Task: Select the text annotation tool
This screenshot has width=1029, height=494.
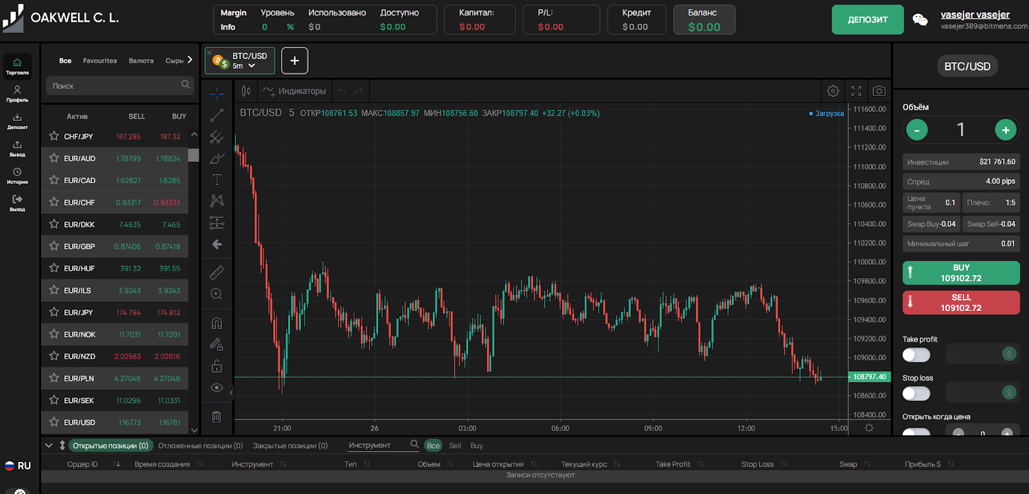Action: pos(217,179)
